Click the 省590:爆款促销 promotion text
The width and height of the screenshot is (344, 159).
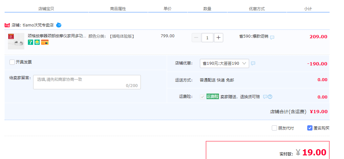pyautogui.click(x=254, y=36)
